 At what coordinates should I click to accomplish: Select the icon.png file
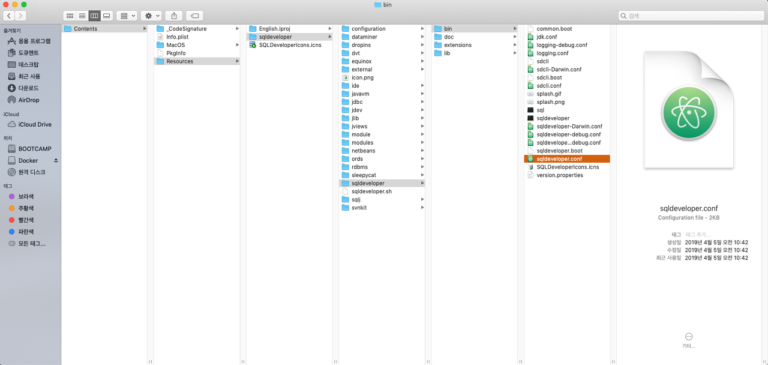pyautogui.click(x=382, y=77)
